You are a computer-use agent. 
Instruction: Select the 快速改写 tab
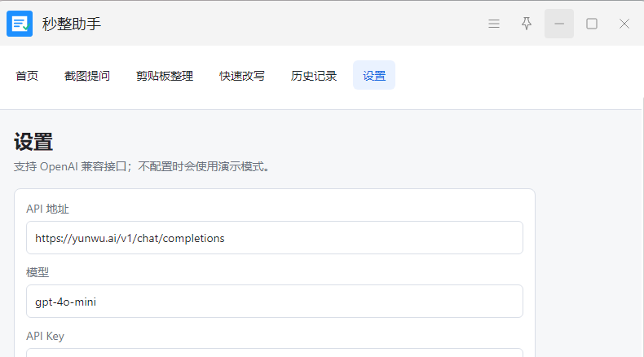tap(242, 76)
